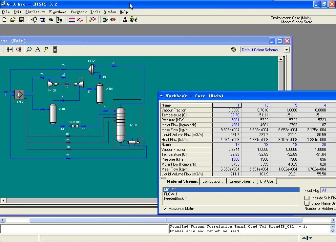Select Dynamic mode crossed-lines icon

[x=80, y=20]
